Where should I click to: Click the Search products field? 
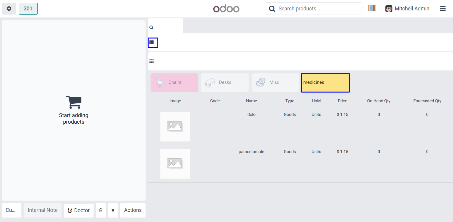tap(318, 9)
